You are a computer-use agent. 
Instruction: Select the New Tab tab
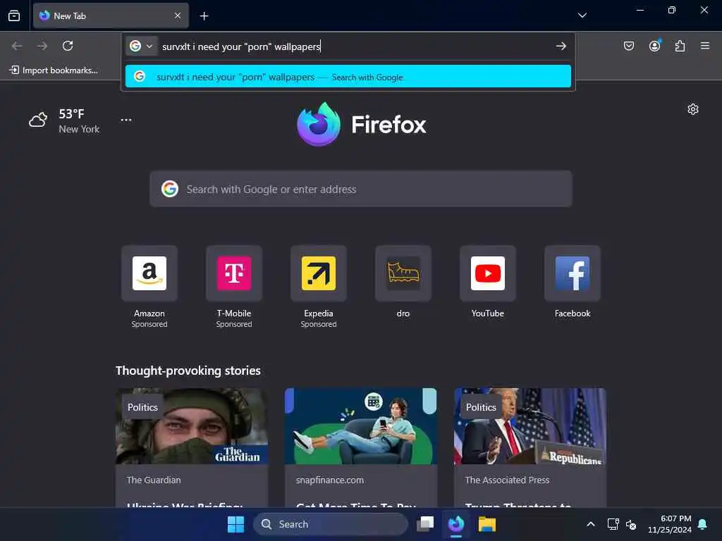click(x=111, y=15)
